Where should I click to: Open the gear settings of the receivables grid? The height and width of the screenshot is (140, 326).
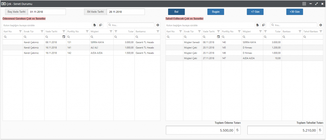click(321, 25)
